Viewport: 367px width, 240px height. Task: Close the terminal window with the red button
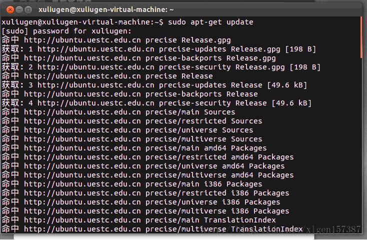10,9
